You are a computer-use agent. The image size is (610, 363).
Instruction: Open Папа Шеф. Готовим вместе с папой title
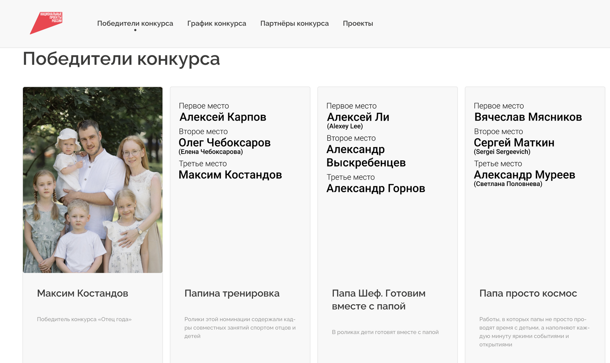pyautogui.click(x=379, y=300)
